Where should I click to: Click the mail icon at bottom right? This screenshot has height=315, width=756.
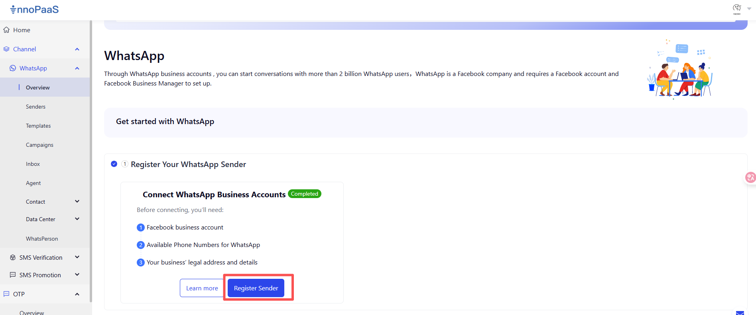point(740,313)
